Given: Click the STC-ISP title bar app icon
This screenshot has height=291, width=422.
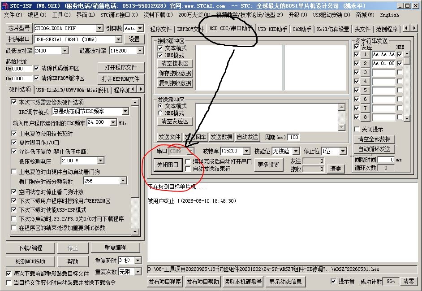Looking at the screenshot, I should tap(5, 6).
